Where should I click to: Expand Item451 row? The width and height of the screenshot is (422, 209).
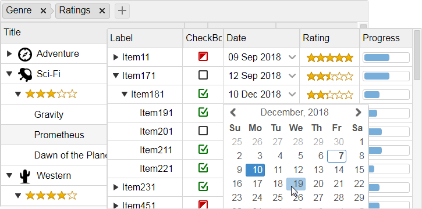click(116, 206)
